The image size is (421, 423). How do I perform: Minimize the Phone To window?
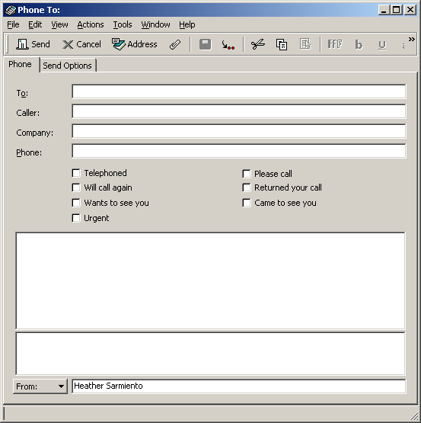[x=384, y=10]
